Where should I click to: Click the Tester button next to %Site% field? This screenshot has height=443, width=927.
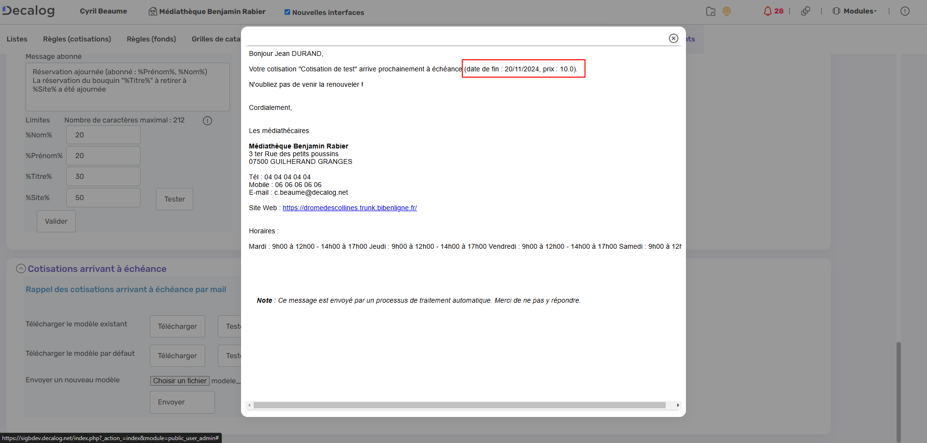[x=174, y=199]
